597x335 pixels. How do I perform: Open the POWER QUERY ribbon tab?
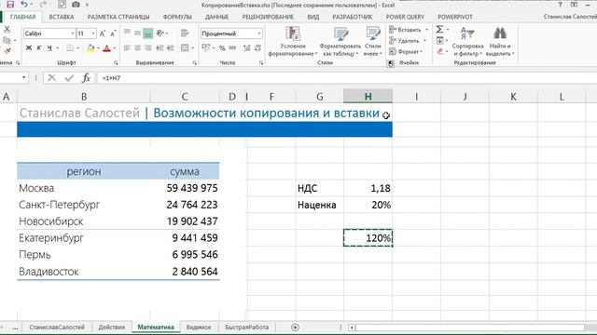[405, 17]
